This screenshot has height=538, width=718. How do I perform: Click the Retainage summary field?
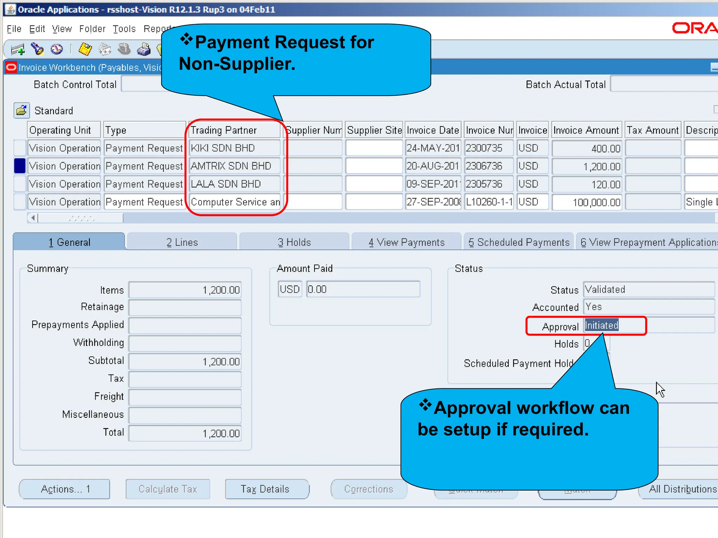[x=185, y=307]
